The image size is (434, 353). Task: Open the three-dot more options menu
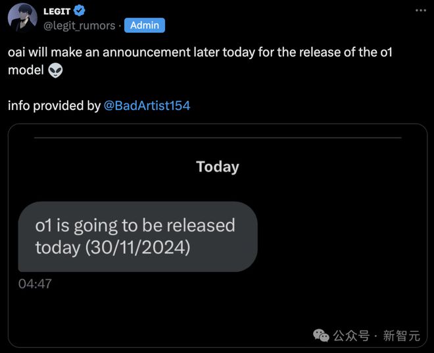click(x=420, y=11)
